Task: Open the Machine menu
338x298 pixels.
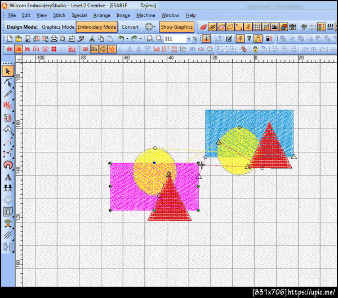Action: point(146,15)
